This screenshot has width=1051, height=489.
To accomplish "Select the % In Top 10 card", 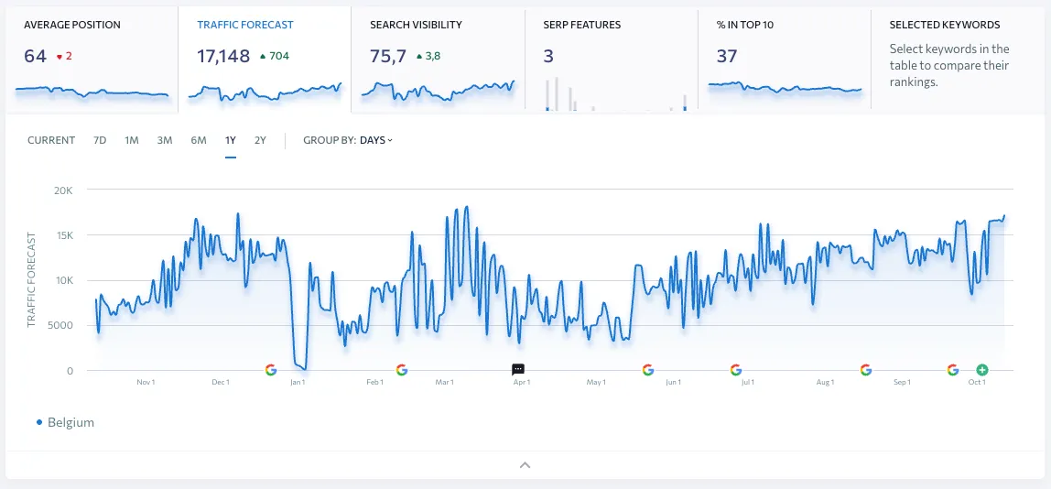I will pos(785,60).
